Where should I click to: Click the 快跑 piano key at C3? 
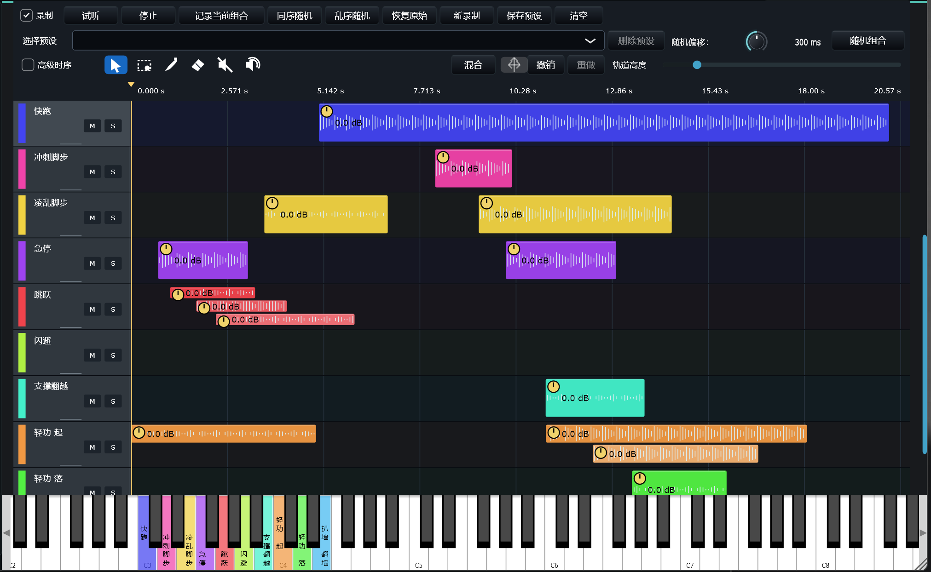[x=144, y=532]
